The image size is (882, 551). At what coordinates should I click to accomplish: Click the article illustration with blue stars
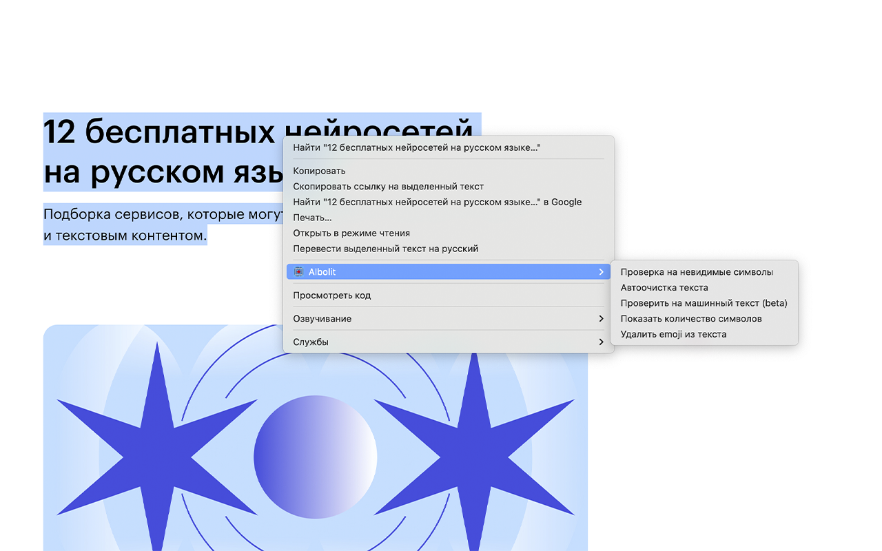316,438
